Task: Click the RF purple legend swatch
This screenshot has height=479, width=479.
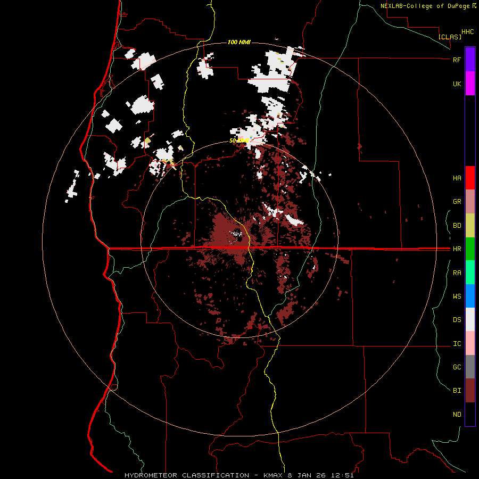Action: coord(470,60)
